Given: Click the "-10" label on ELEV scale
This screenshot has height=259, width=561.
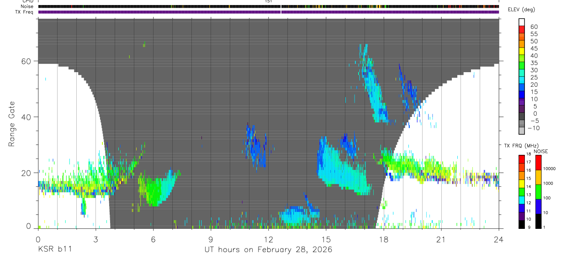Looking at the screenshot, I should (x=533, y=128).
